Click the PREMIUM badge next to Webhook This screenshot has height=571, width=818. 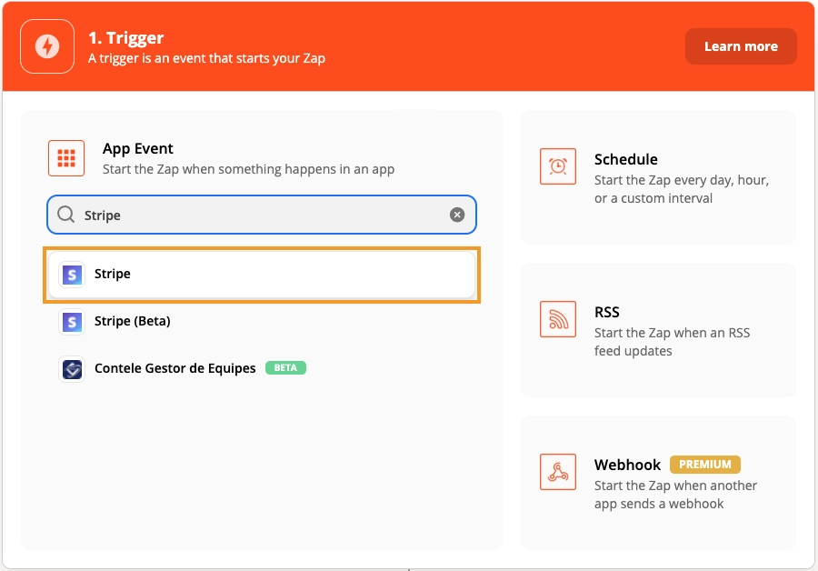click(704, 465)
